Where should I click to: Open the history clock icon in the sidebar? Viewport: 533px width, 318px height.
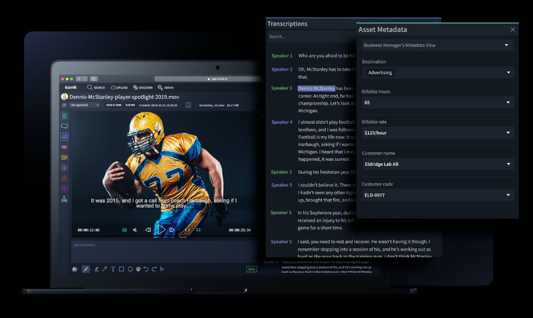[64, 188]
